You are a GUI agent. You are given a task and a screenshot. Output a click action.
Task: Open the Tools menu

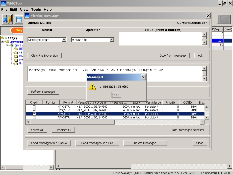tap(36, 10)
